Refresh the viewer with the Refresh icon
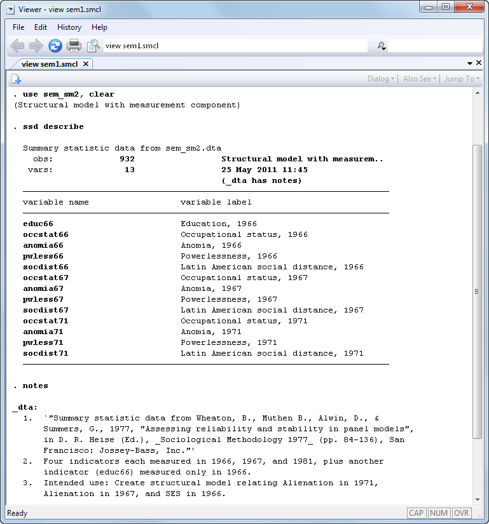This screenshot has width=489, height=524. coord(55,46)
